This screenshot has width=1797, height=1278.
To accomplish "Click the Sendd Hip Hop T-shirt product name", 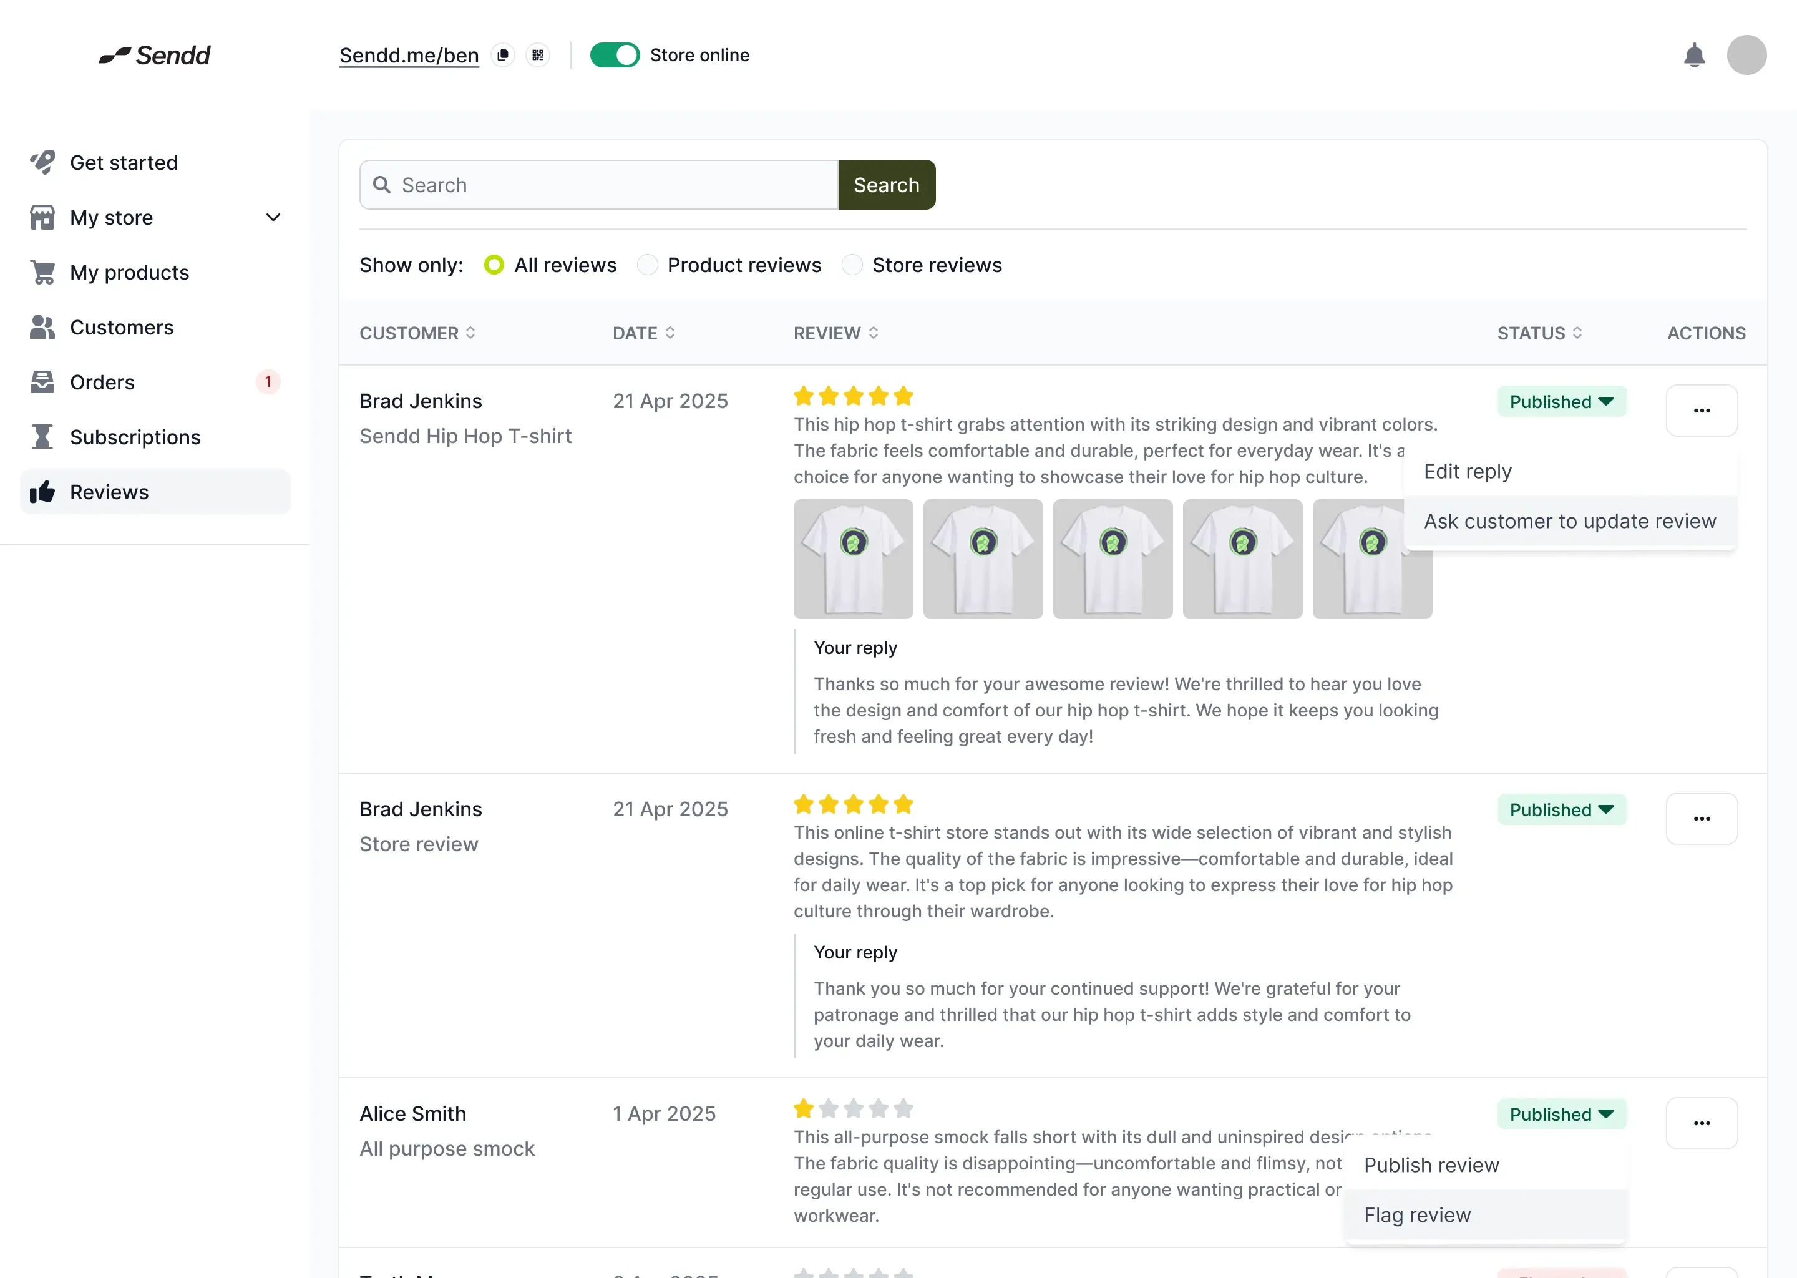I will tap(465, 436).
